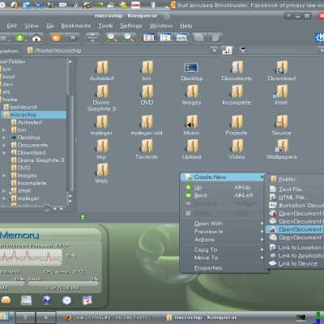Expand the Desktop folder in sidebar tree
The image size is (324, 324).
[x=4, y=138]
